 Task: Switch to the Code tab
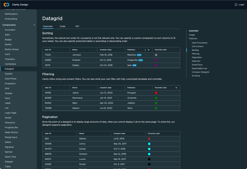point(63,26)
